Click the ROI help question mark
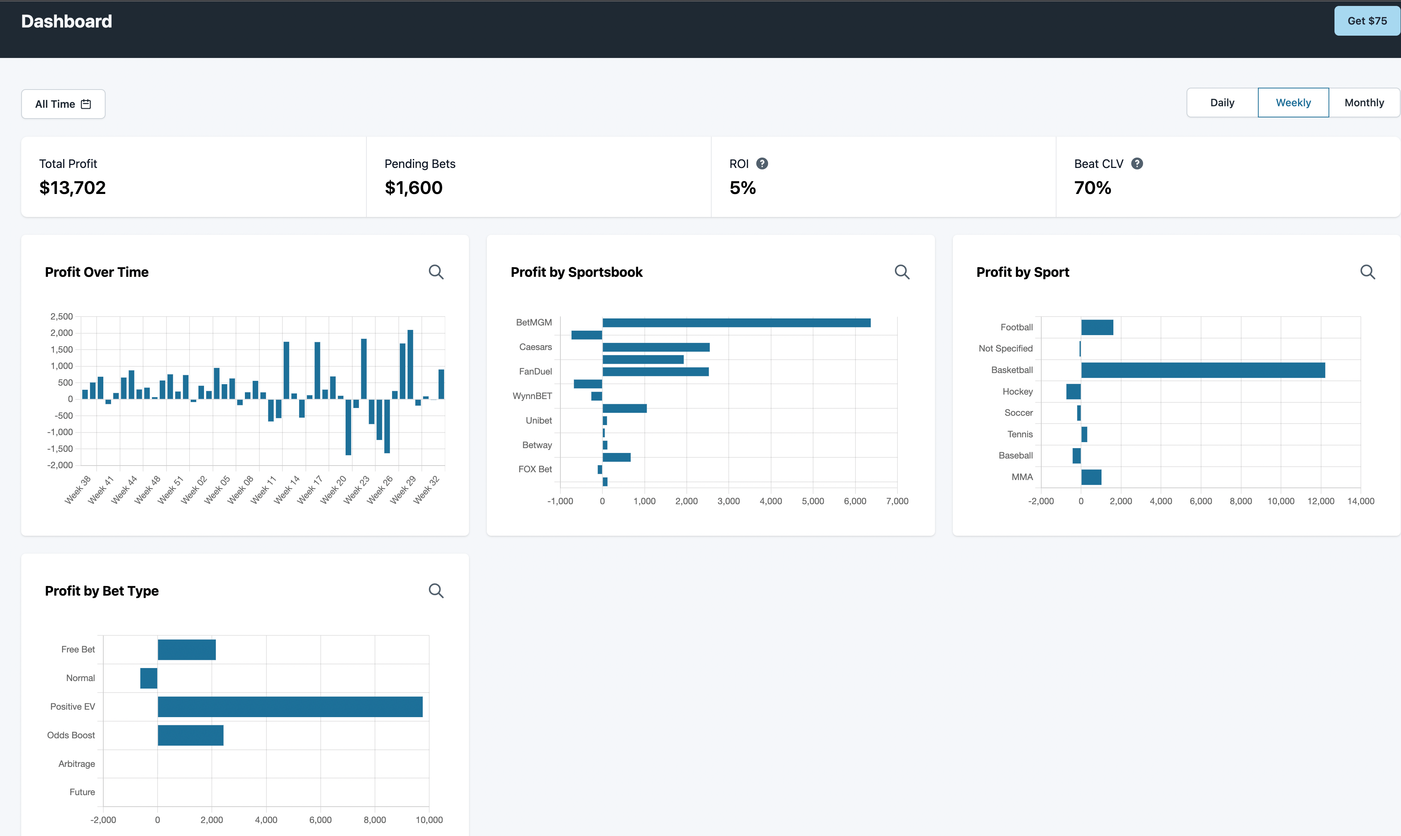Viewport: 1401px width, 836px height. point(761,163)
